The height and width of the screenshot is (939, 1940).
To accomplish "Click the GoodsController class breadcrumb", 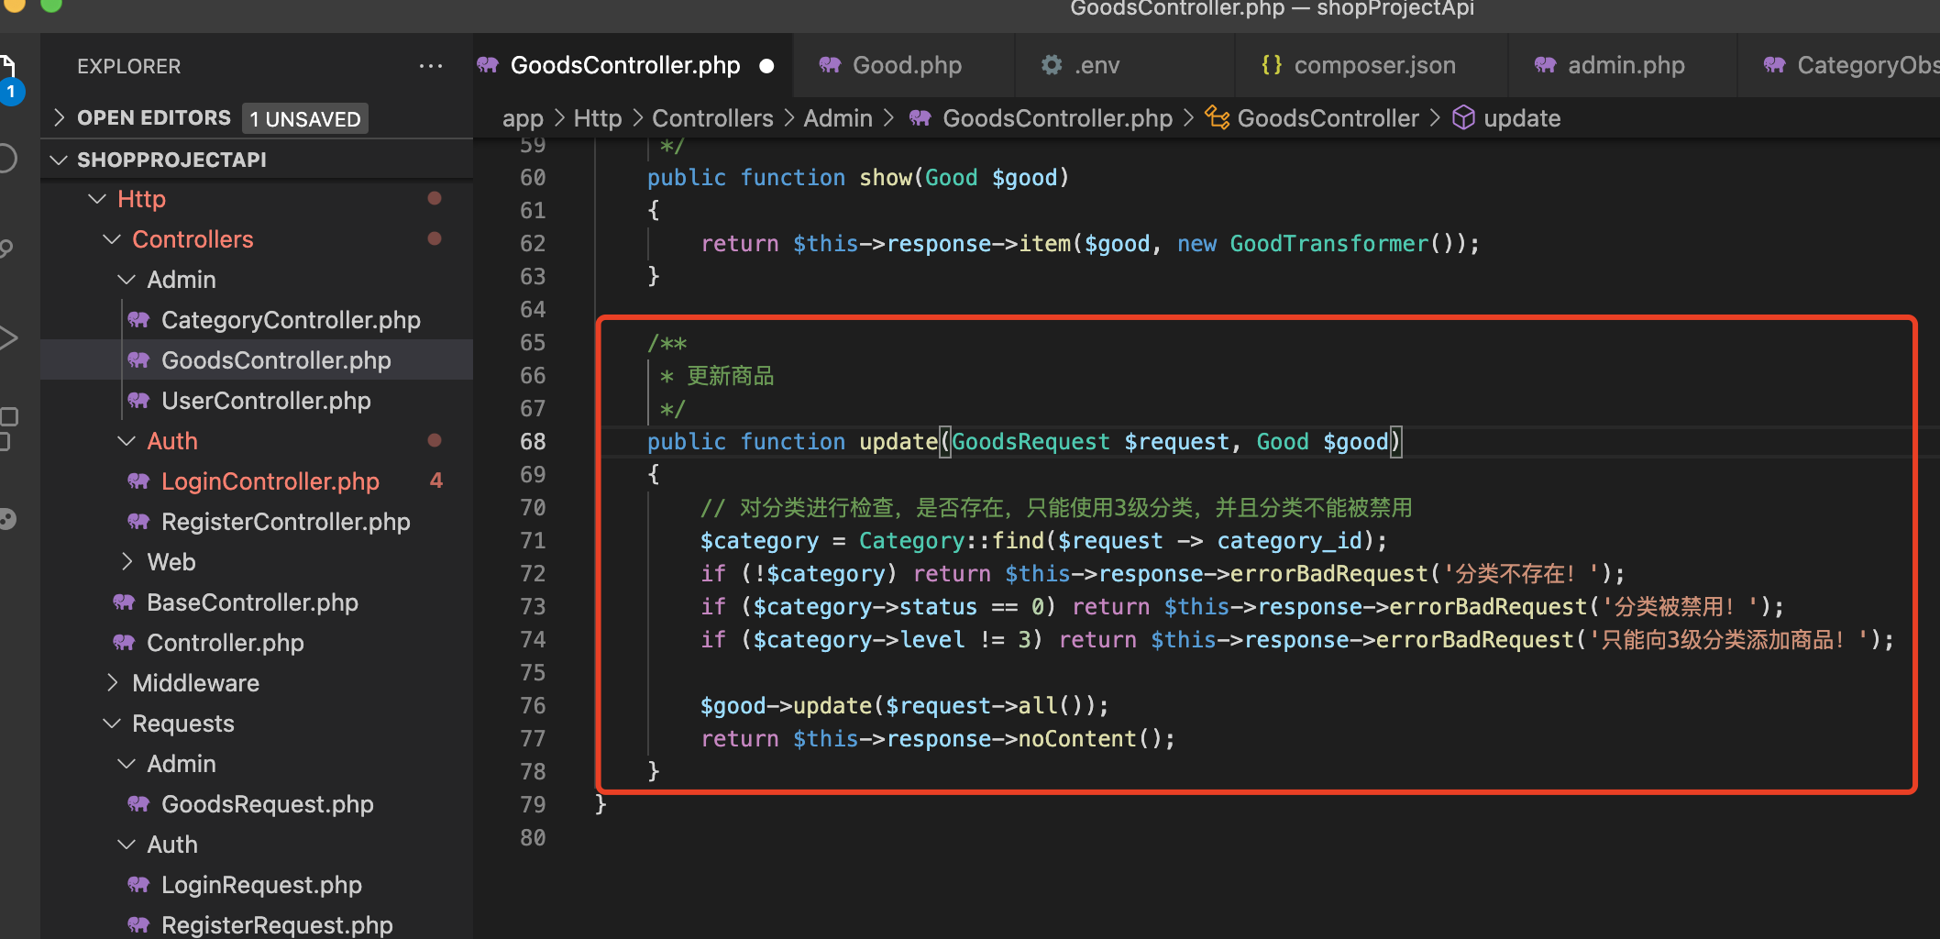I will 1328,118.
